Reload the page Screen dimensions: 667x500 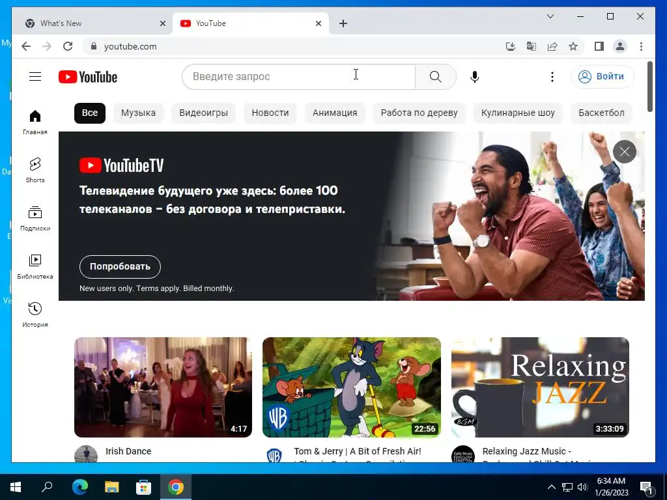click(68, 46)
